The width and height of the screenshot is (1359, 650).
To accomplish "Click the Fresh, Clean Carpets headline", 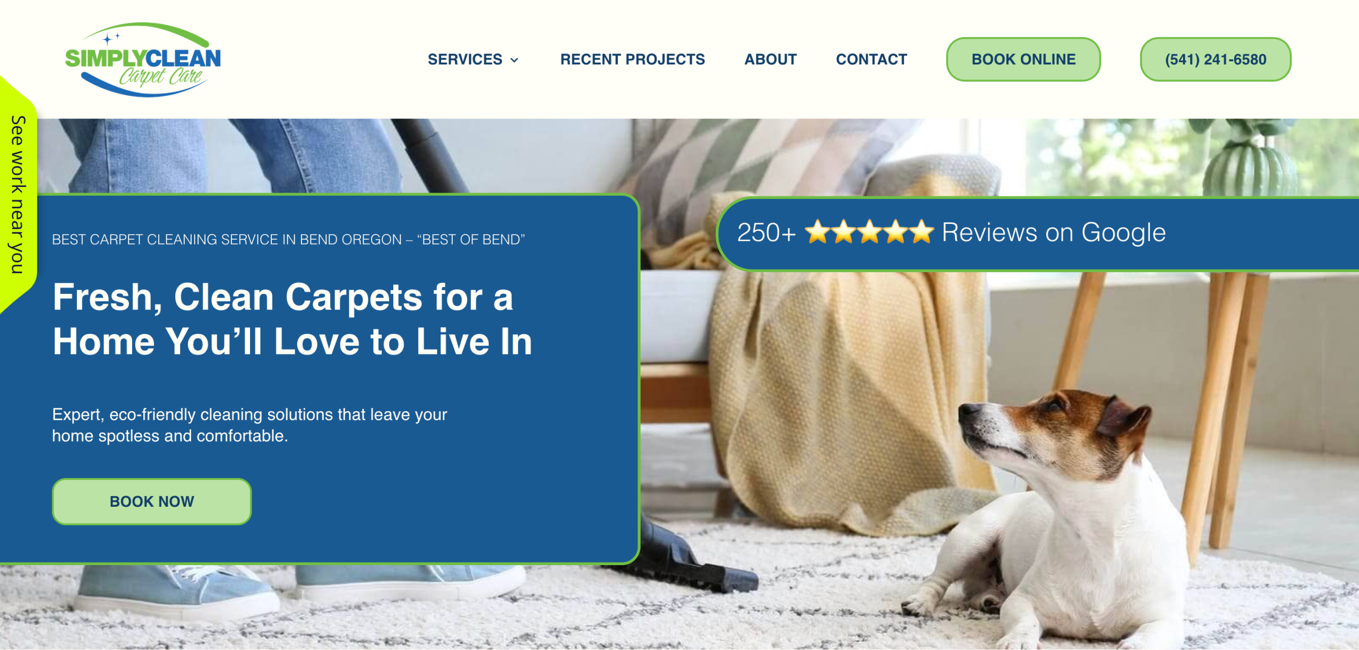I will (292, 319).
